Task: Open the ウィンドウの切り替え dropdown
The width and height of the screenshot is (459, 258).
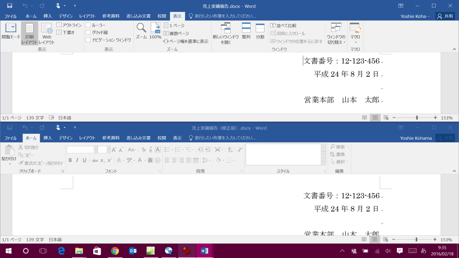Action: (x=336, y=34)
